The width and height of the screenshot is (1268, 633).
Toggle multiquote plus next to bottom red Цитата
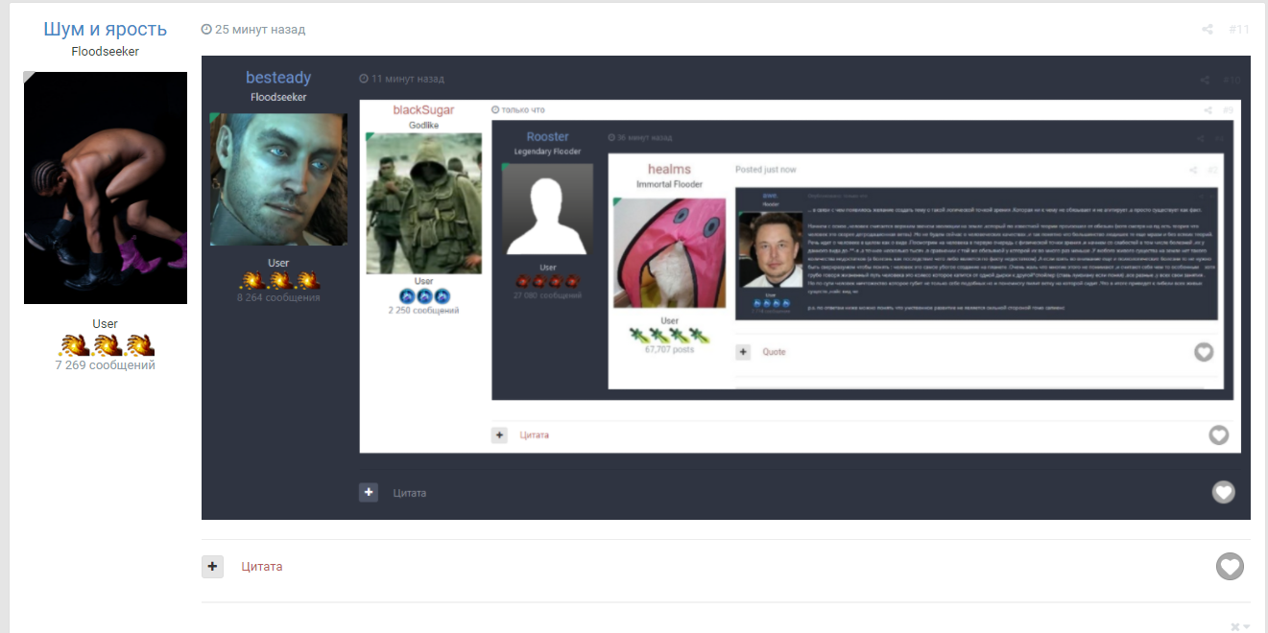(x=212, y=567)
